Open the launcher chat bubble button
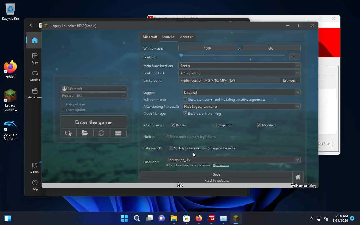 (68, 133)
